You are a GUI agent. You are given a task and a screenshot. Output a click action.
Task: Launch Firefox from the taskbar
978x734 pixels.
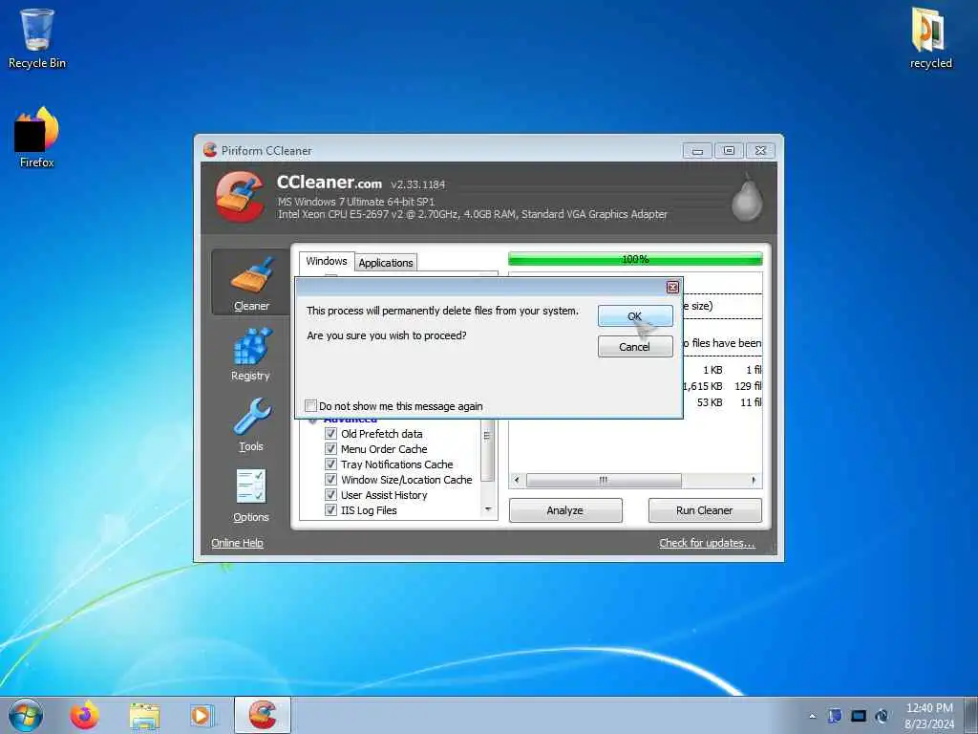(84, 715)
